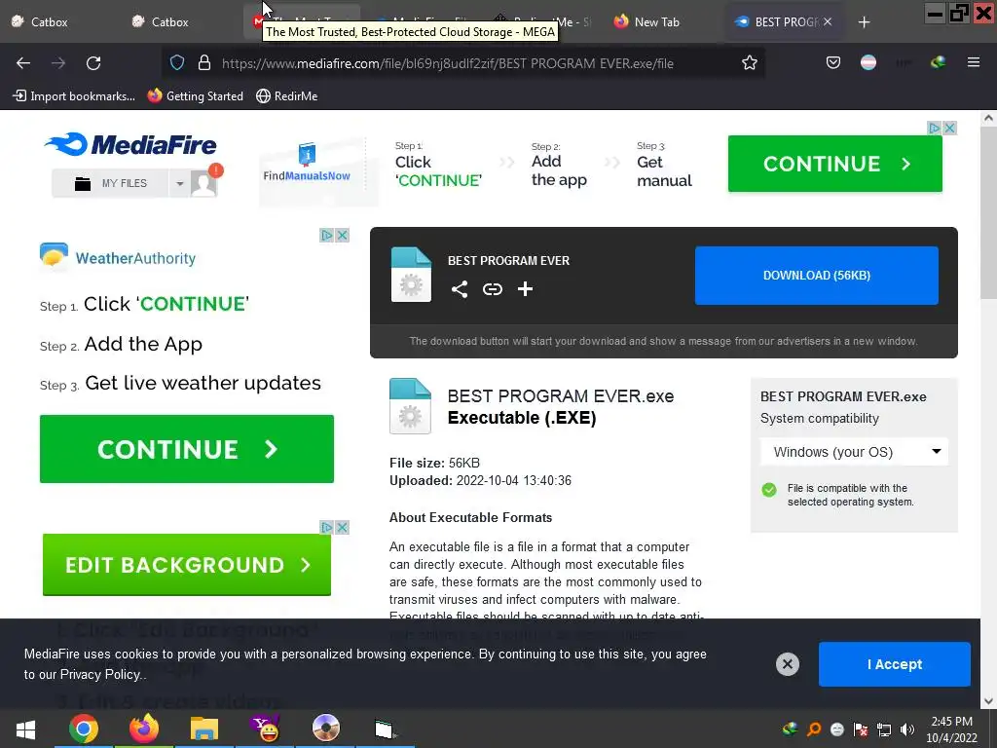Open the RedirMe bookmark
The image size is (997, 748).
click(x=287, y=96)
